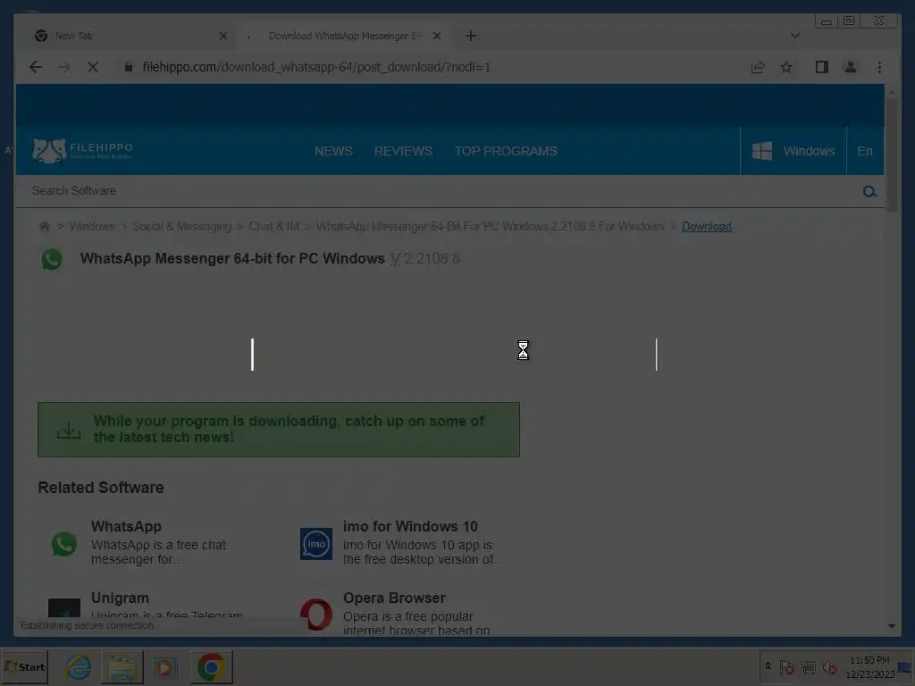
Task: Go back to the previous page
Action: [x=36, y=67]
